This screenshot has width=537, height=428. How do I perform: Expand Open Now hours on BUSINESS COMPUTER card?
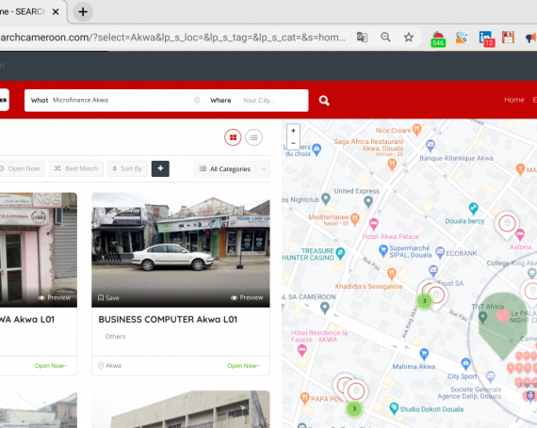coord(243,365)
